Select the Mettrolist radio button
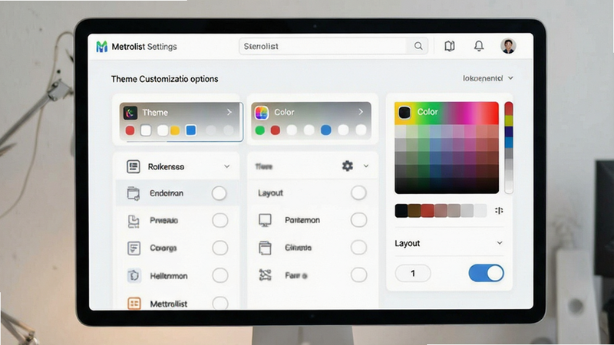This screenshot has width=614, height=345. [x=220, y=303]
